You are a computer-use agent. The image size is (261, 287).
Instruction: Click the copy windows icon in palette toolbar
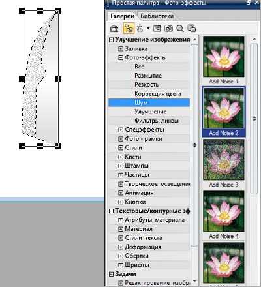192,29
